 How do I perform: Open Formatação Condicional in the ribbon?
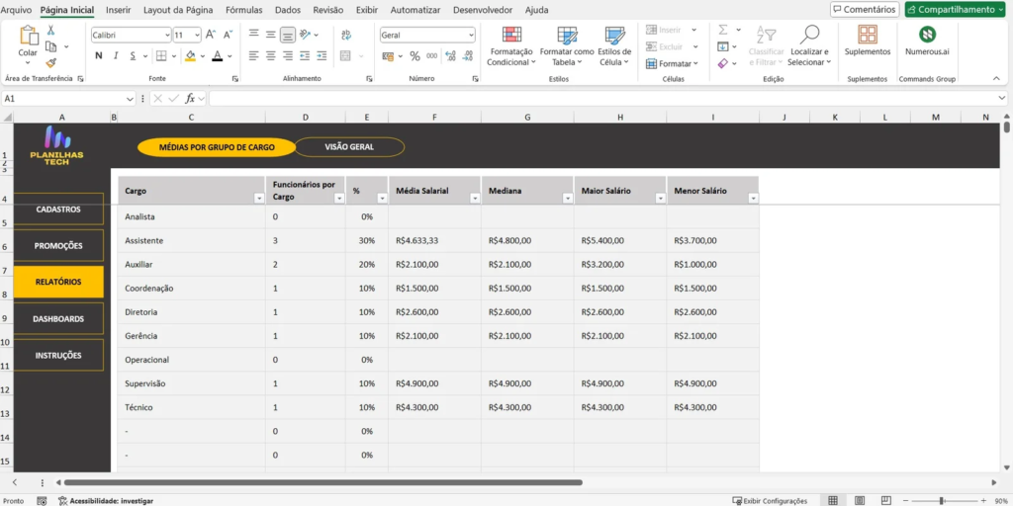click(510, 45)
